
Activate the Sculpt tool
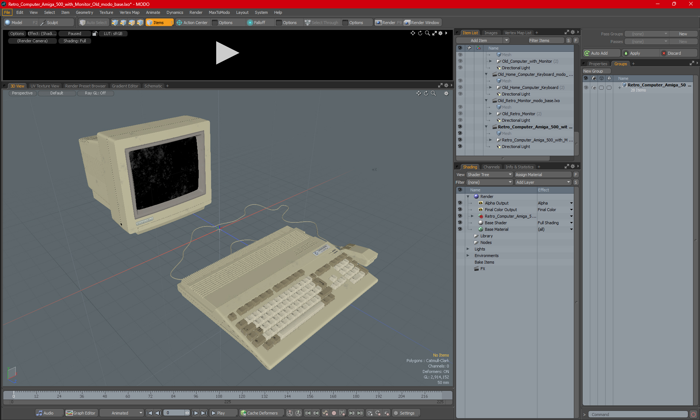[x=52, y=23]
